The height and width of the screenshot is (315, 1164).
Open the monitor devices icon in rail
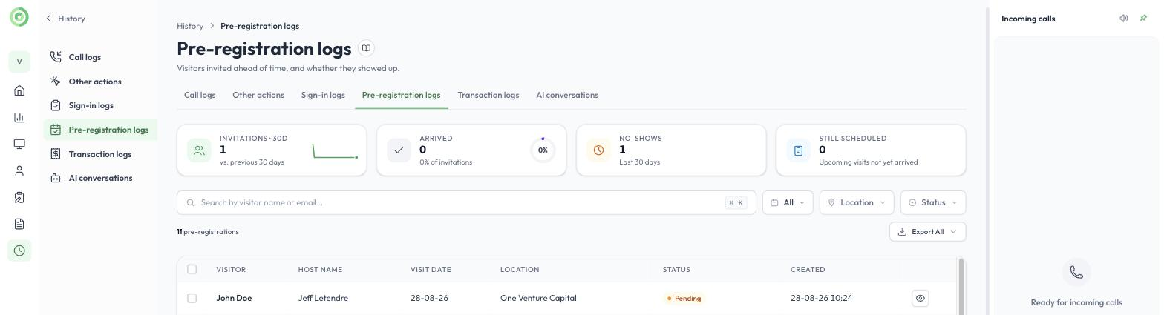[19, 144]
